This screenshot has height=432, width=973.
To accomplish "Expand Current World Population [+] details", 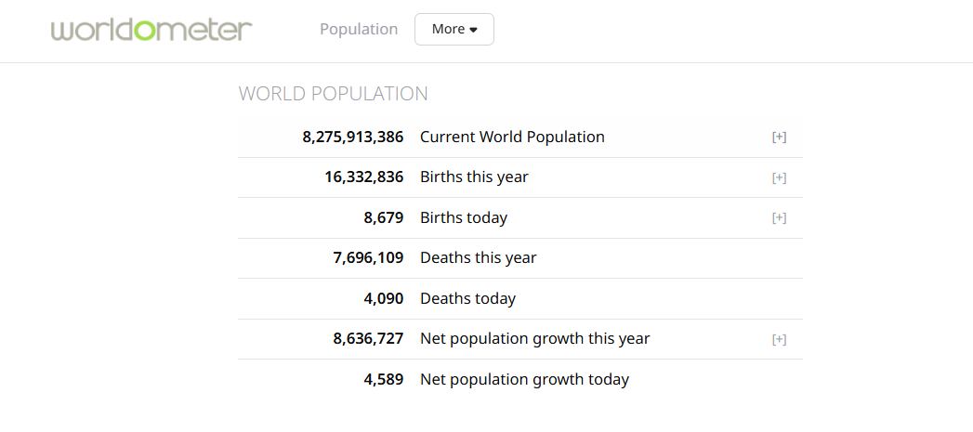I will 779,137.
